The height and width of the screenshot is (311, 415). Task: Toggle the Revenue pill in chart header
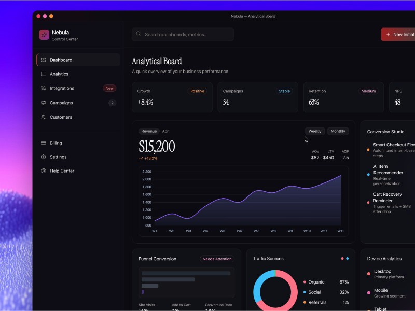[x=149, y=131]
